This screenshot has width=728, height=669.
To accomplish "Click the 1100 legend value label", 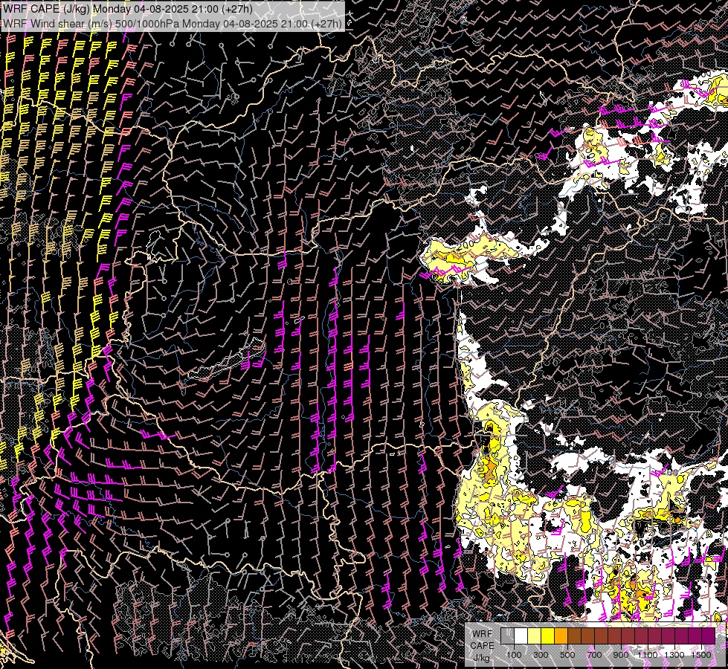I will point(648,655).
